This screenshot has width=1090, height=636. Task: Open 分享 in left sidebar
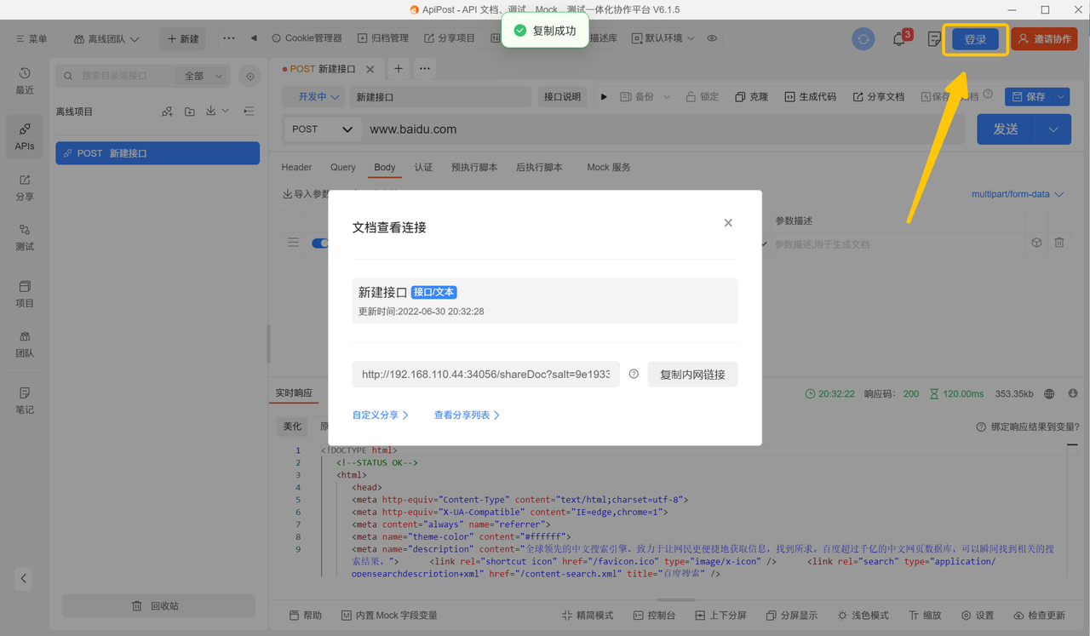click(25, 187)
